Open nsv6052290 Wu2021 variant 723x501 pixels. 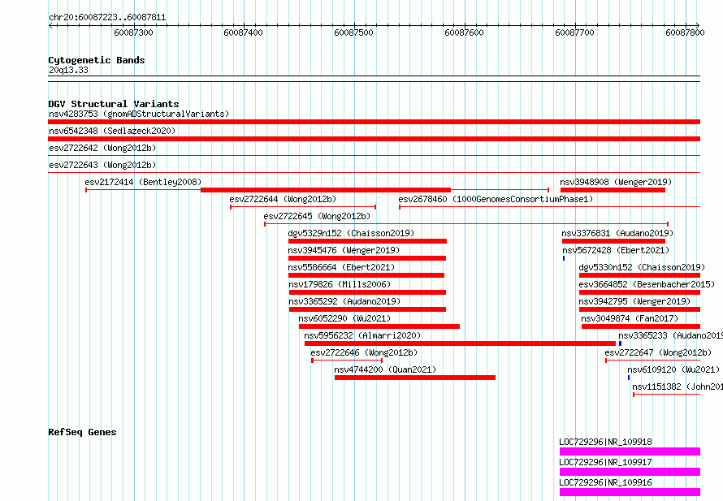tap(344, 318)
